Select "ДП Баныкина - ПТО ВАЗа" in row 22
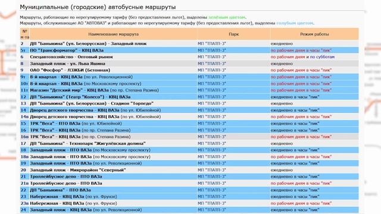Screen dimensions: 381x214 (x=60, y=190)
